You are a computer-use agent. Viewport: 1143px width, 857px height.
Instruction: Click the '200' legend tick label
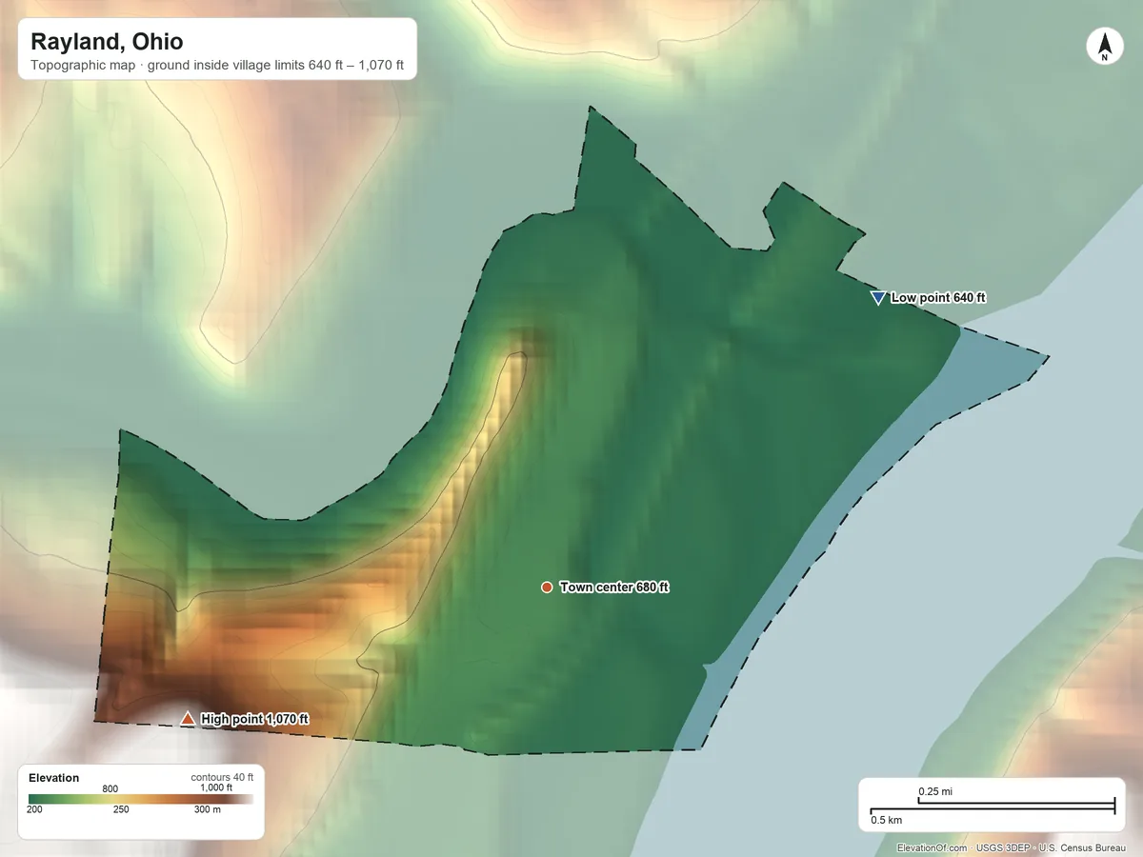pos(35,810)
